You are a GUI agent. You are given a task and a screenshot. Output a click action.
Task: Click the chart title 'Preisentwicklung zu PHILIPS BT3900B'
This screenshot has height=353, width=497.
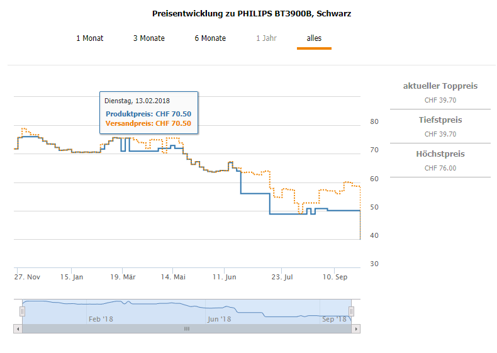click(x=252, y=13)
